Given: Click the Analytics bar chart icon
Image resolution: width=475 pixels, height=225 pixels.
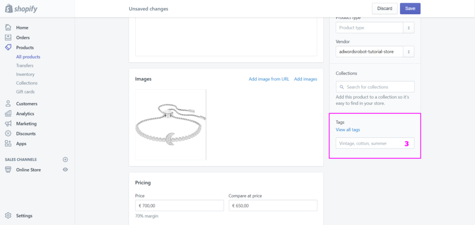Looking at the screenshot, I should click(x=8, y=113).
